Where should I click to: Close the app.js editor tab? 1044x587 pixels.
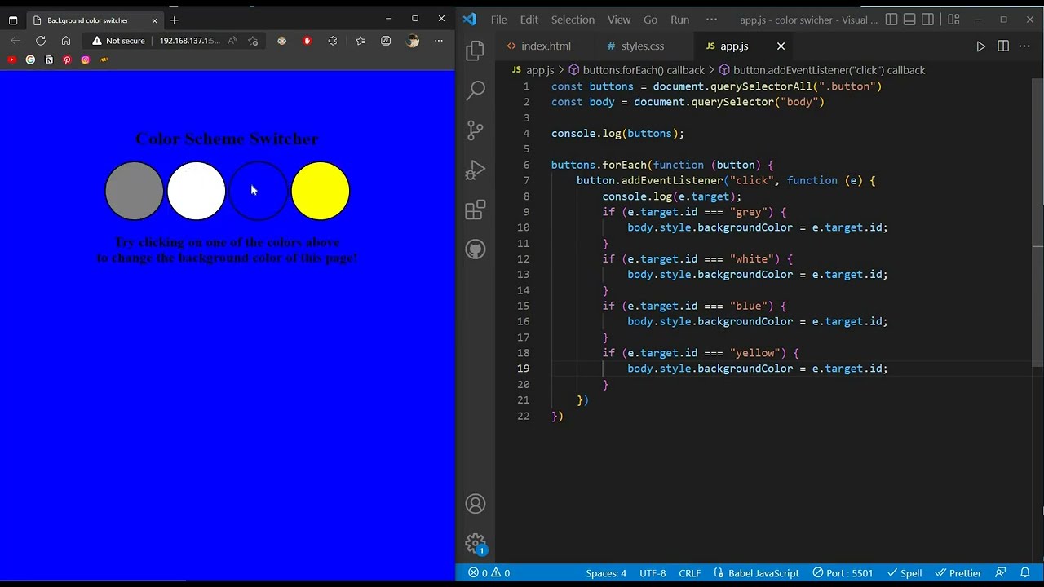click(781, 46)
